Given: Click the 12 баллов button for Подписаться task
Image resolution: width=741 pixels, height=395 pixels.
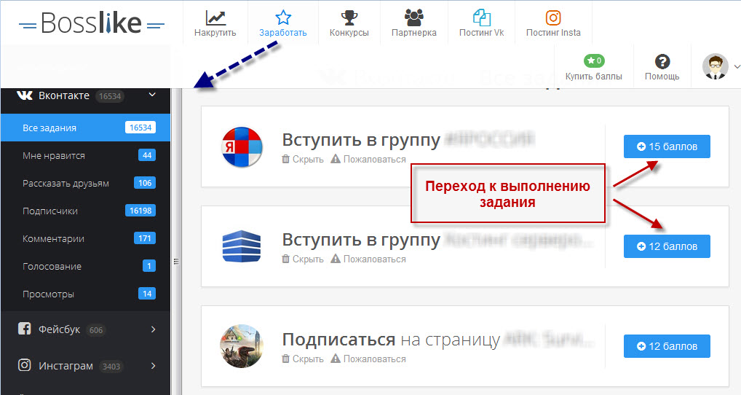Looking at the screenshot, I should coord(667,346).
